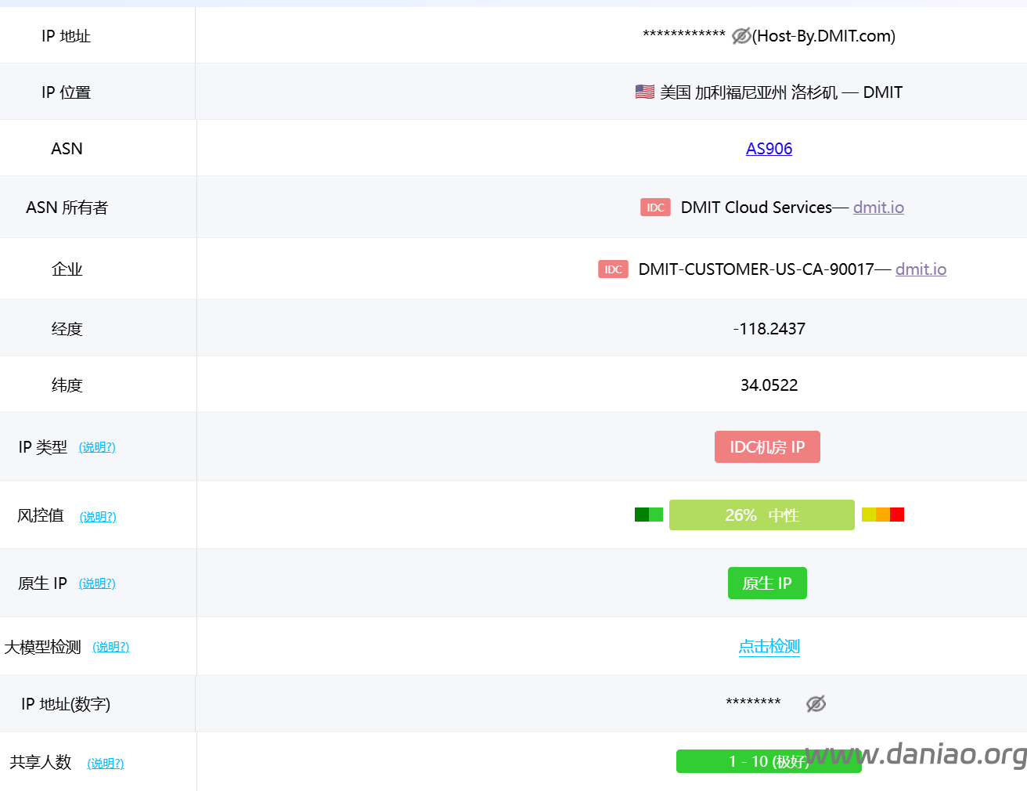Open explanation link next to 风控值
Viewport: 1027px width, 791px height.
click(98, 517)
